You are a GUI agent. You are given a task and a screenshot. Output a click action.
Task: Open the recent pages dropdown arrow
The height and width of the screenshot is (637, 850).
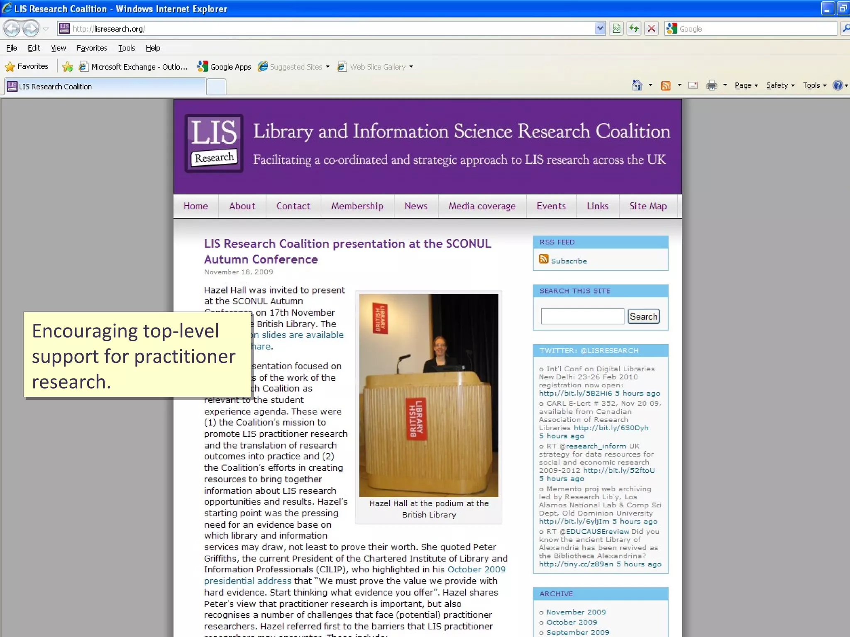[x=46, y=29]
